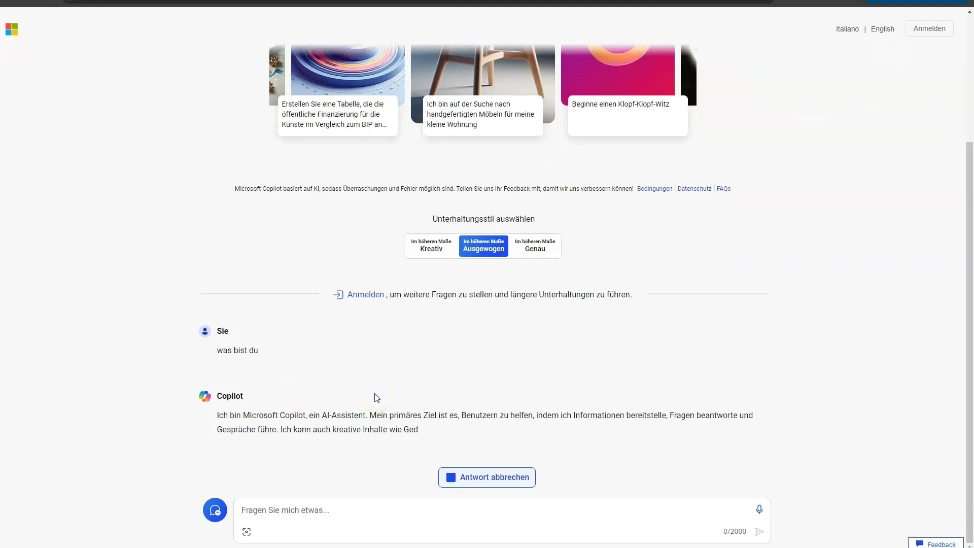This screenshot has height=548, width=974.
Task: Expand the Bedingungen dropdown link
Action: (x=654, y=188)
